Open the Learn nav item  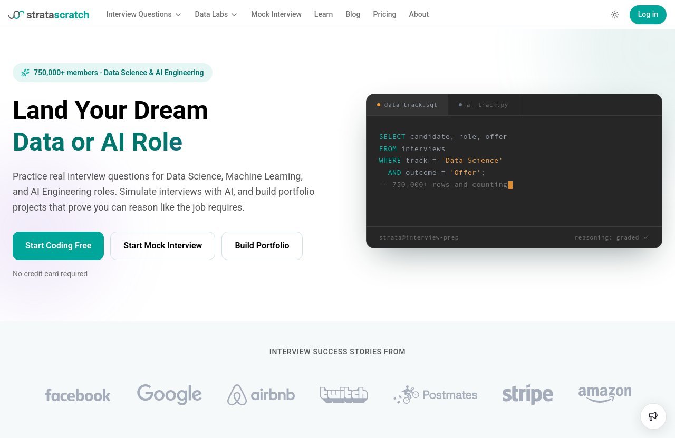click(323, 14)
